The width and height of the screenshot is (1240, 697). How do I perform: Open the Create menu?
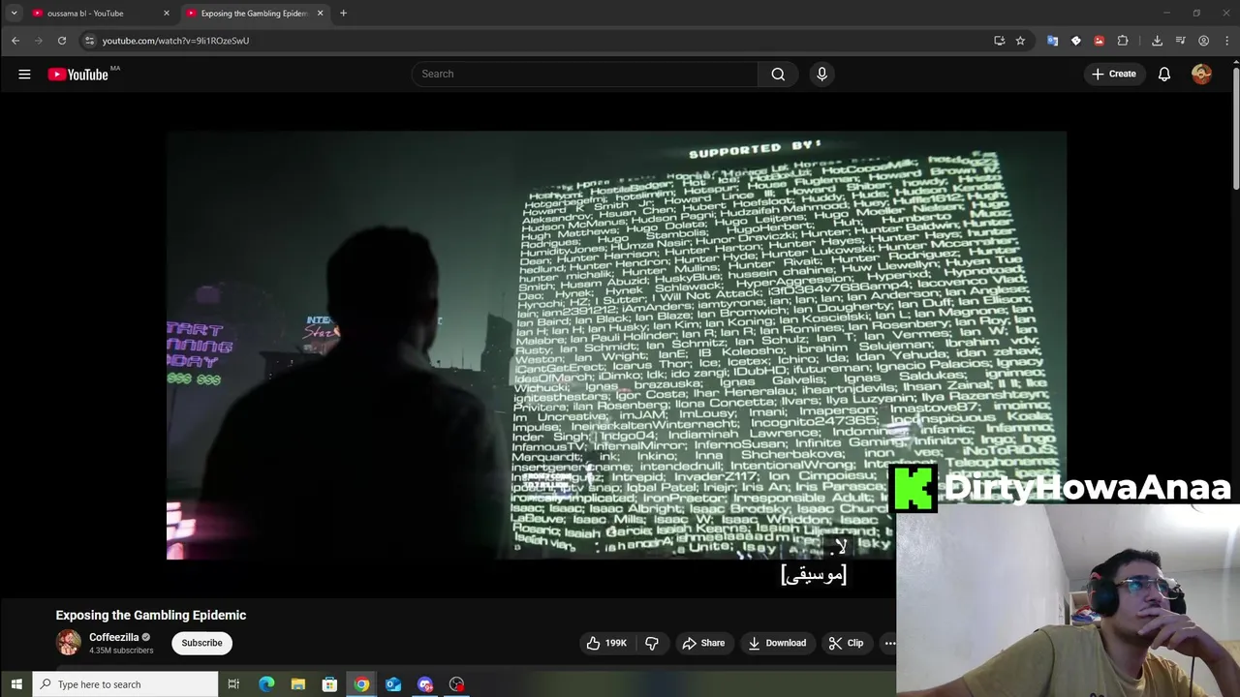(1114, 74)
